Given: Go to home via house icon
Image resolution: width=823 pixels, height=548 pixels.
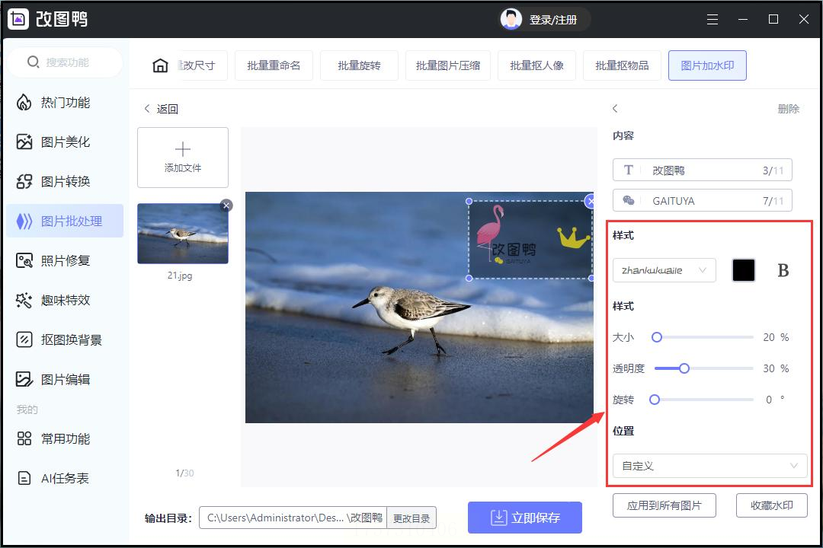Looking at the screenshot, I should click(x=160, y=65).
